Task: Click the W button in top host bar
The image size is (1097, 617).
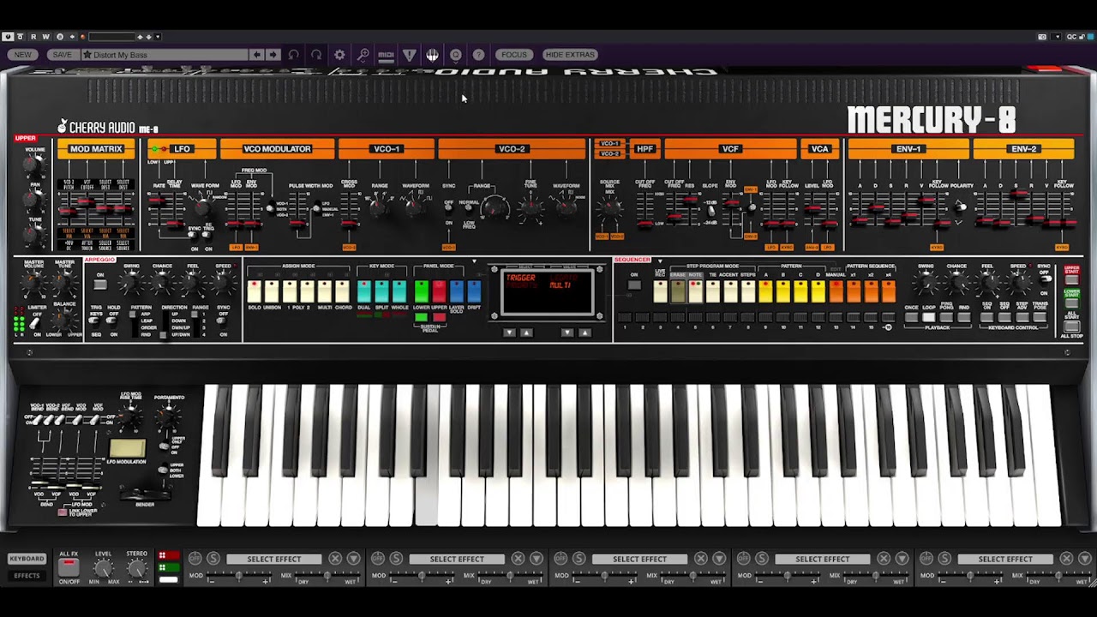Action: coord(46,37)
